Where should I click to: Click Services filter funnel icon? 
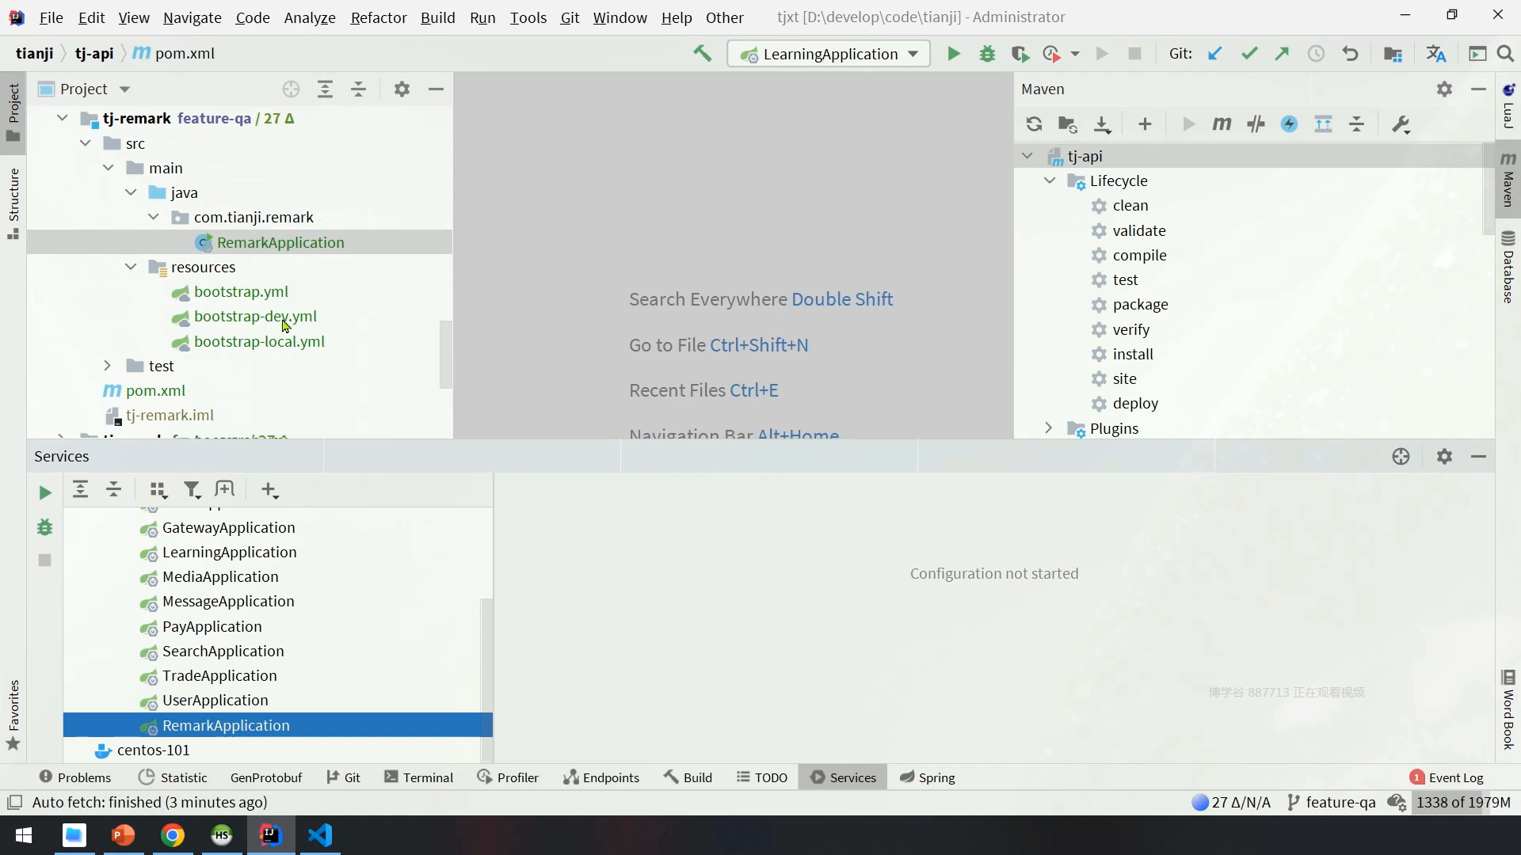192,490
